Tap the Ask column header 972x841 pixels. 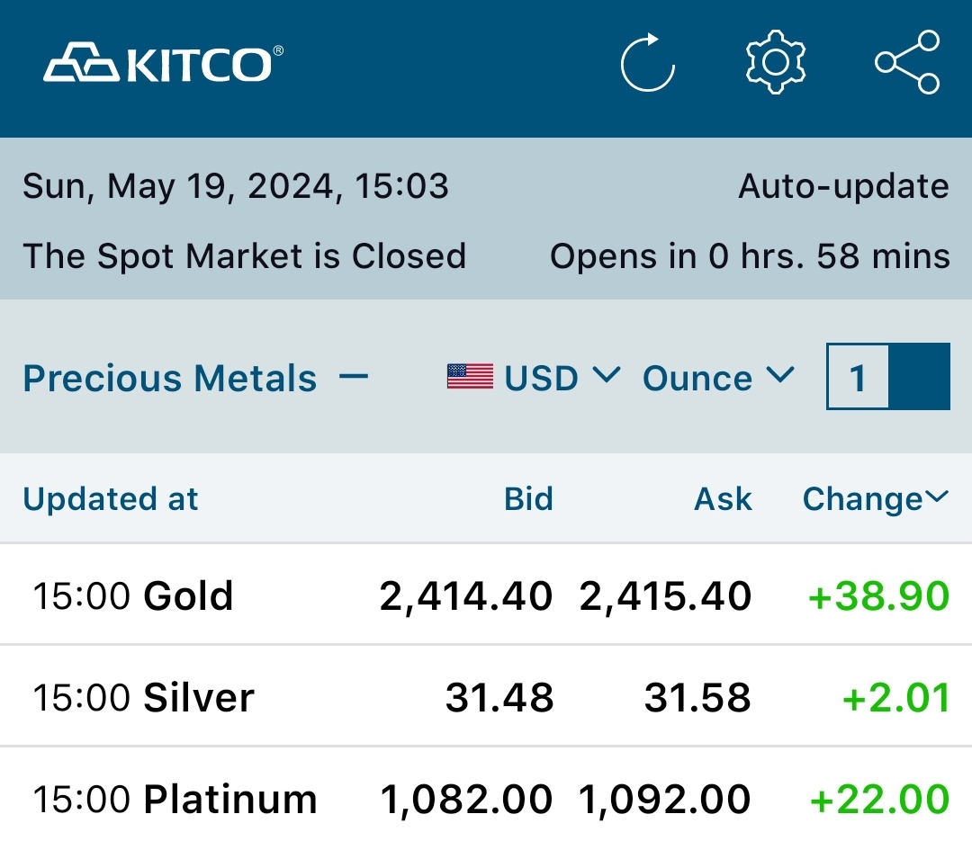[723, 498]
